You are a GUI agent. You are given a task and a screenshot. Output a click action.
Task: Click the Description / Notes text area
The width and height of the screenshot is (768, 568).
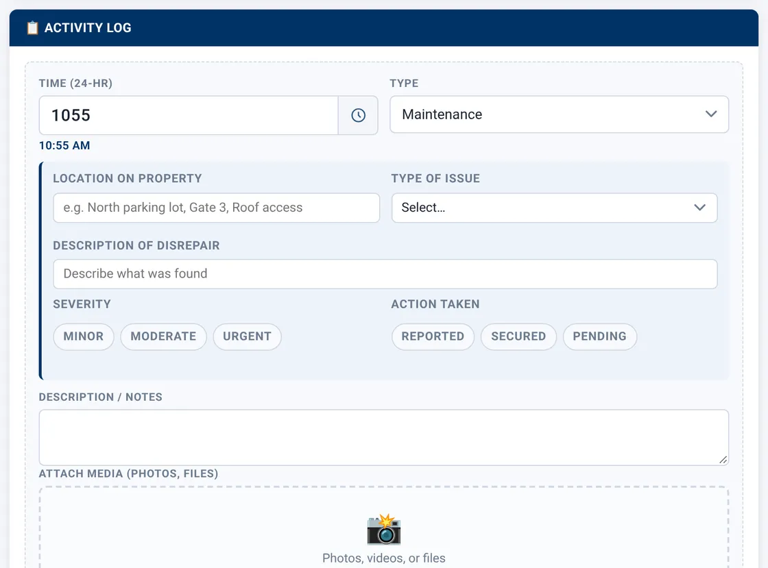pyautogui.click(x=383, y=437)
